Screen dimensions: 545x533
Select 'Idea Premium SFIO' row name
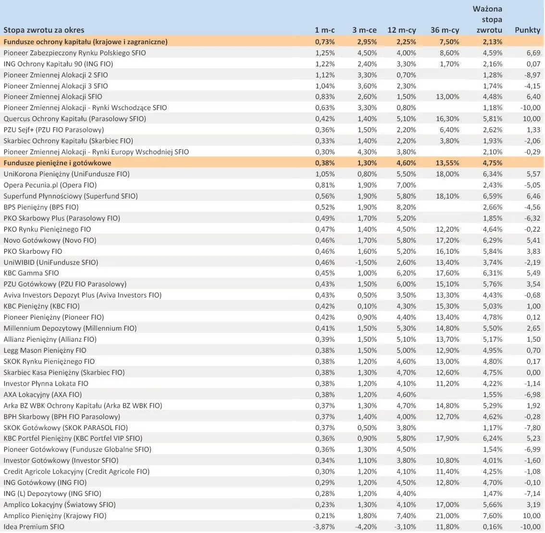coord(34,527)
